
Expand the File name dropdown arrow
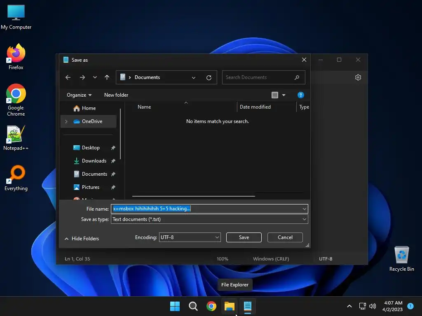[x=305, y=209]
